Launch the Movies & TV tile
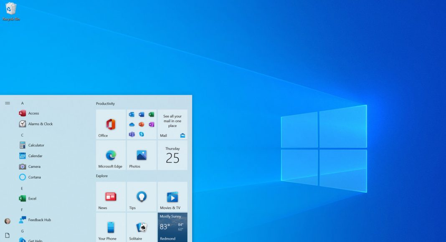The height and width of the screenshot is (242, 446). [x=172, y=197]
